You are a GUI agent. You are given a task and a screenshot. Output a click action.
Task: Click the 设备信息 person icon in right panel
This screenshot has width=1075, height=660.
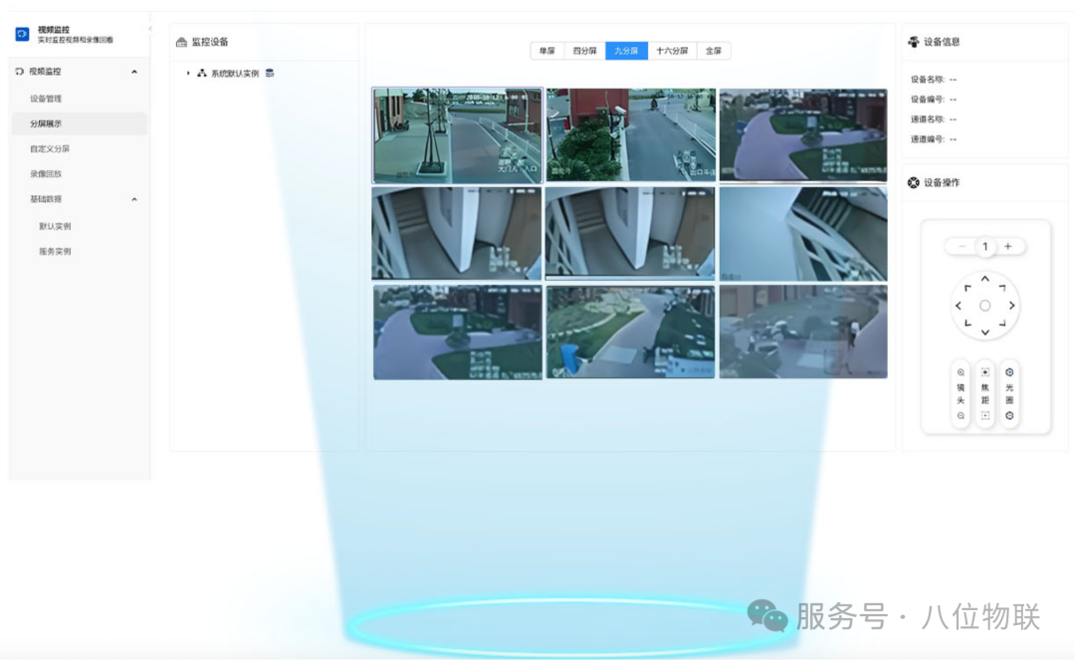point(916,41)
